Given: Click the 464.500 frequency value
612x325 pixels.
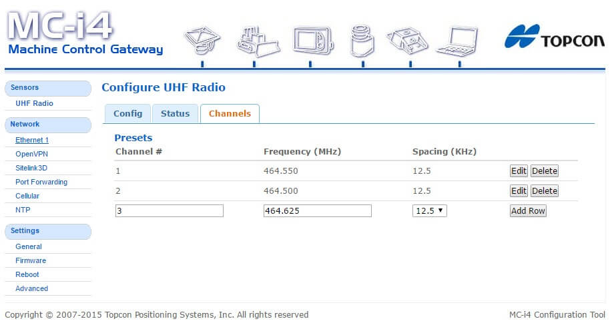Looking at the screenshot, I should point(280,191).
